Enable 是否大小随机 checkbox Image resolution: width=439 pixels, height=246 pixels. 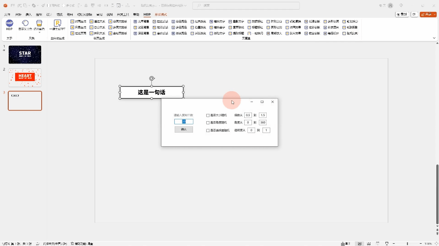pyautogui.click(x=208, y=115)
